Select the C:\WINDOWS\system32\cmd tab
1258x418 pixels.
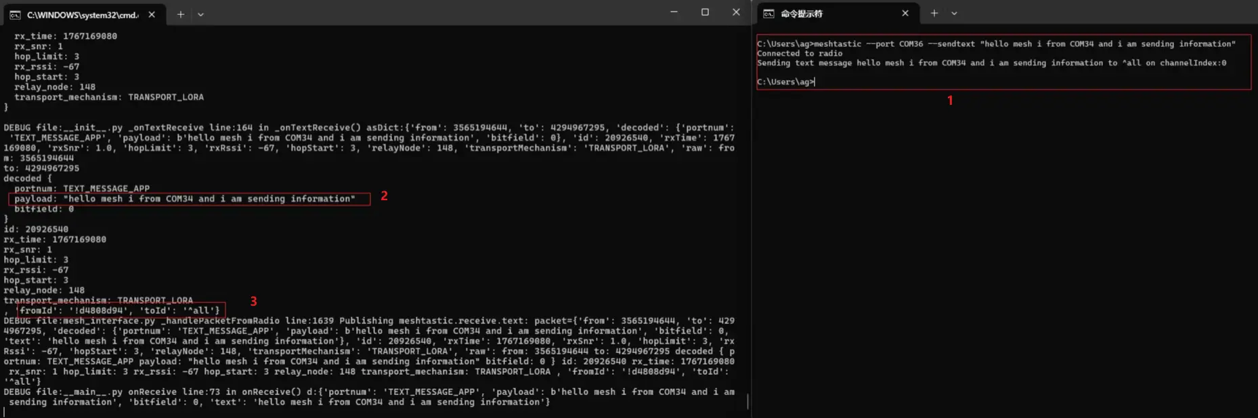coord(81,14)
